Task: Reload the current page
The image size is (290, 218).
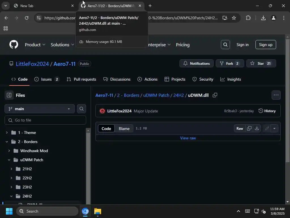Action: click(x=27, y=18)
